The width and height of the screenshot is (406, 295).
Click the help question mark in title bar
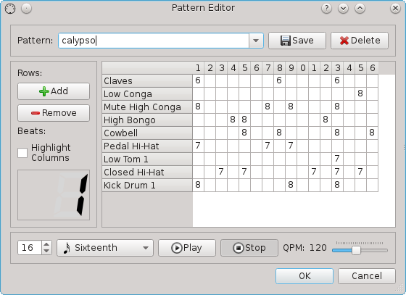point(326,9)
